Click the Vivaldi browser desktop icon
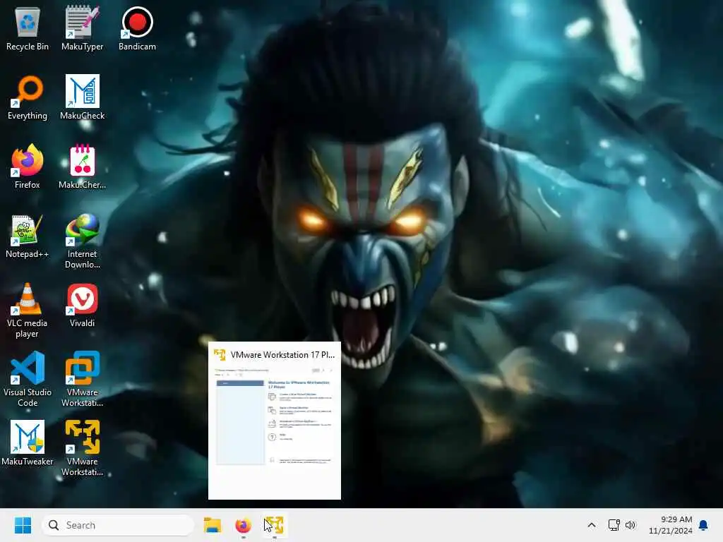 (x=82, y=305)
